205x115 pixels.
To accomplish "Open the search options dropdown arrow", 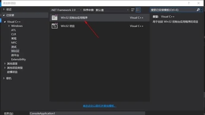I will 201,10.
